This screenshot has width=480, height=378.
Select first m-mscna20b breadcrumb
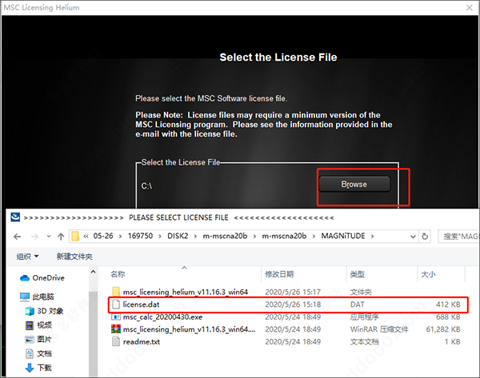(x=225, y=236)
